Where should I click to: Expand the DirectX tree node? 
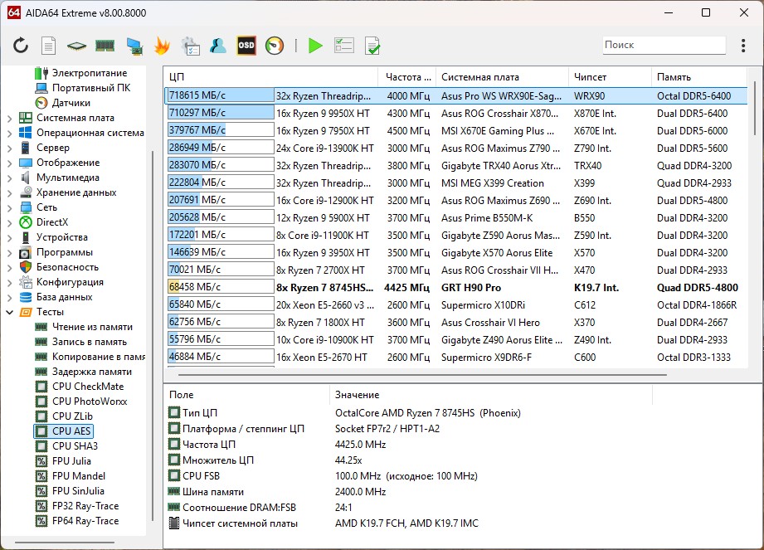[10, 222]
